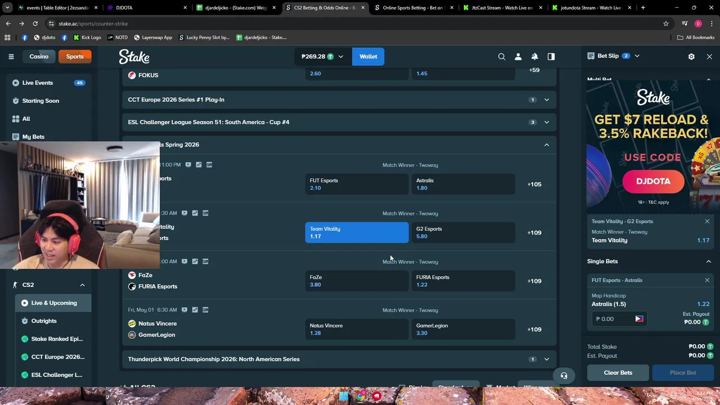Image resolution: width=720 pixels, height=405 pixels.
Task: Open scoreboard icon for Natus Vincere match
Action: click(205, 310)
